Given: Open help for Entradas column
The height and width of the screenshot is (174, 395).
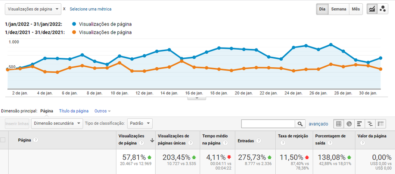Looking at the screenshot, I should [258, 141].
